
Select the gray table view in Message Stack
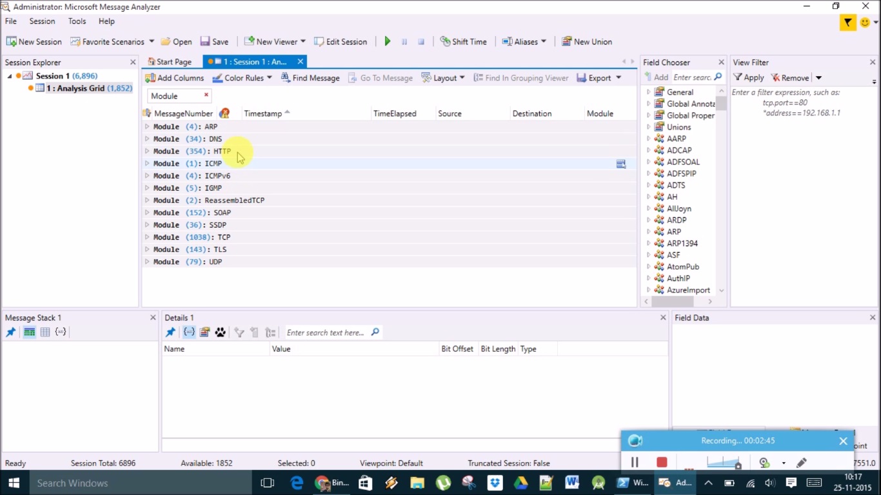pyautogui.click(x=45, y=332)
